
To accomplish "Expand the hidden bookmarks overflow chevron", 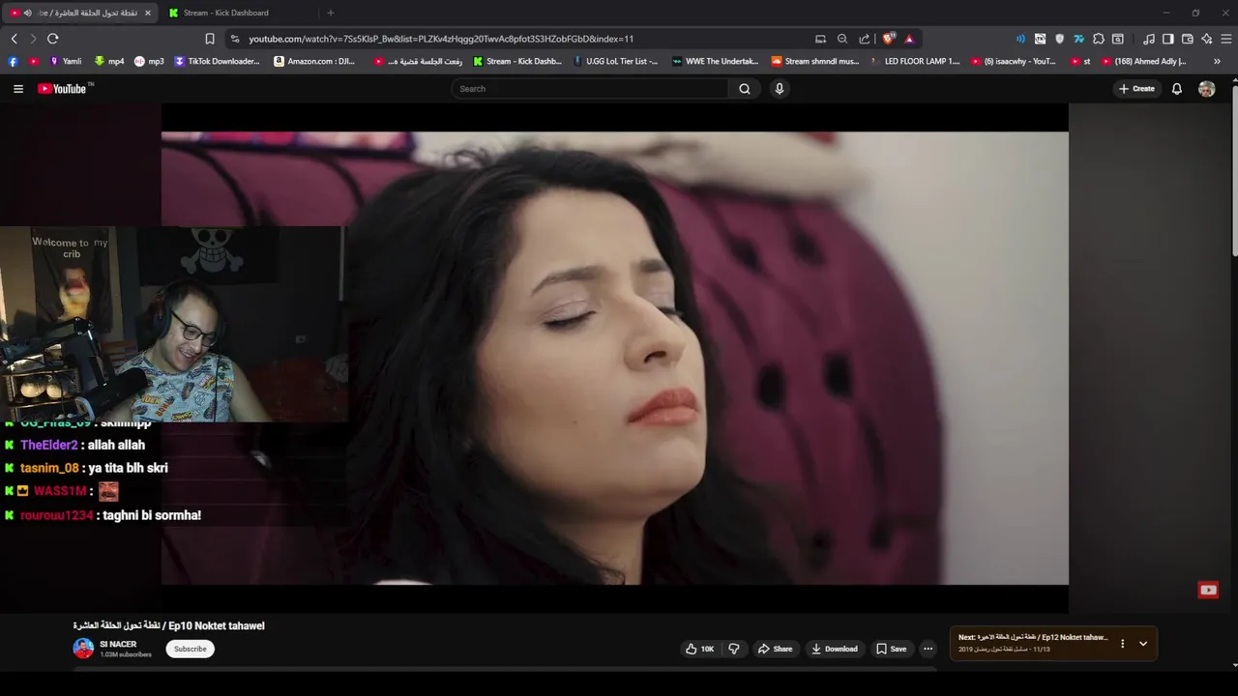I will (1217, 61).
